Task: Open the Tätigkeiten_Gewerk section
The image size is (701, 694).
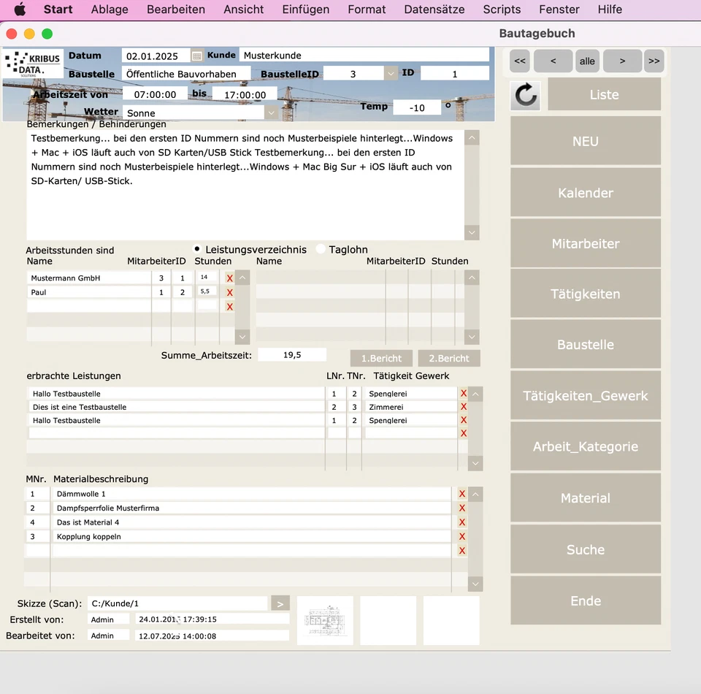Action: [585, 395]
